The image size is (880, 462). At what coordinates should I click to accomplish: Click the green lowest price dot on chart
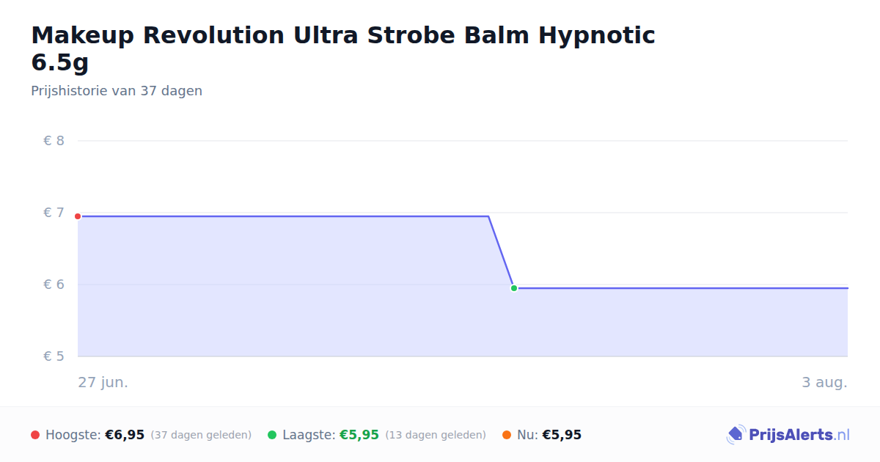pyautogui.click(x=514, y=288)
